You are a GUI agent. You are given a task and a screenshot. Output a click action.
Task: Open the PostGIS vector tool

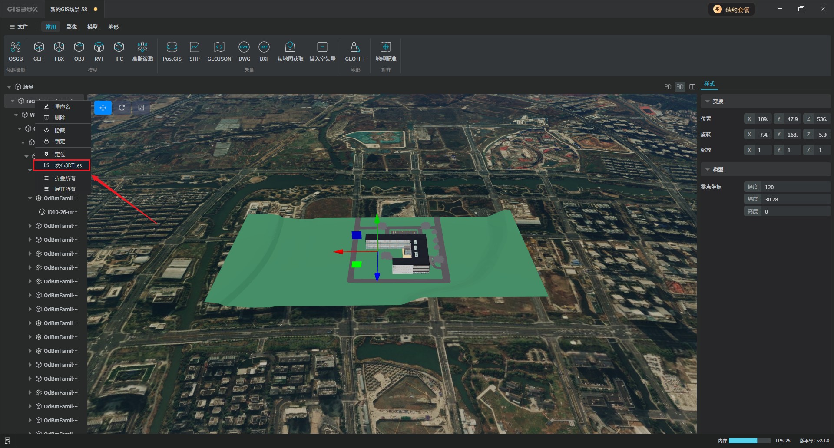[172, 47]
